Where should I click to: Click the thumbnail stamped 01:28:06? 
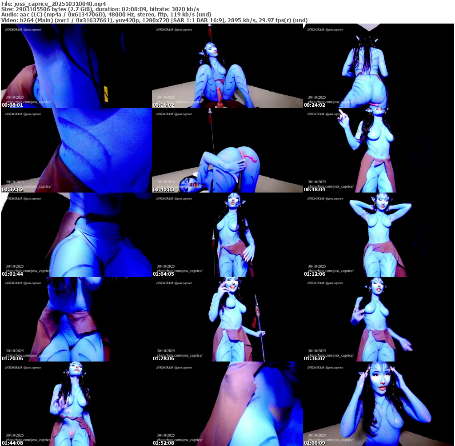point(227,319)
